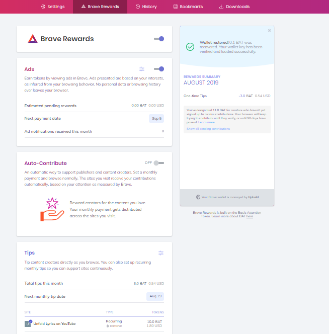The image size is (329, 334).
Task: Remove the Unfold Lyrics recurring tip
Action: point(114,326)
